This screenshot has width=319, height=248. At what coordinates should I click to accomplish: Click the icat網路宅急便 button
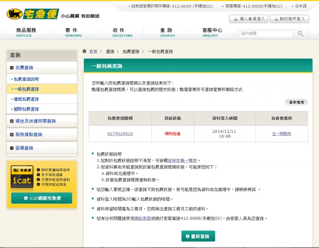42,198
